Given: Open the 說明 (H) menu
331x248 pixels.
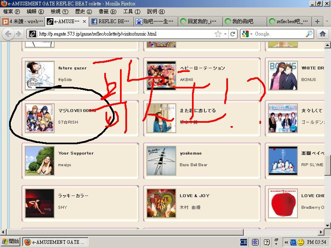Looking at the screenshot, I should coord(156,12).
